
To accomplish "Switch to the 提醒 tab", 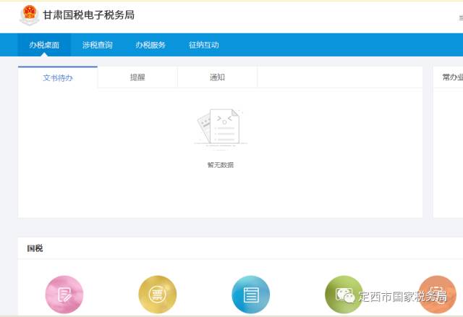I will [x=137, y=77].
